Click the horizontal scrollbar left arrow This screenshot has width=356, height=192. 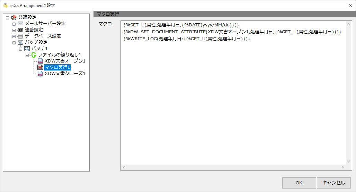click(124, 167)
